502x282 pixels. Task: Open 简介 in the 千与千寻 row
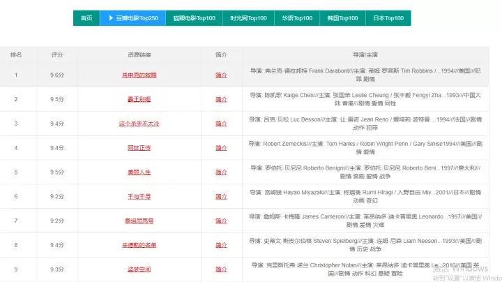click(x=221, y=196)
